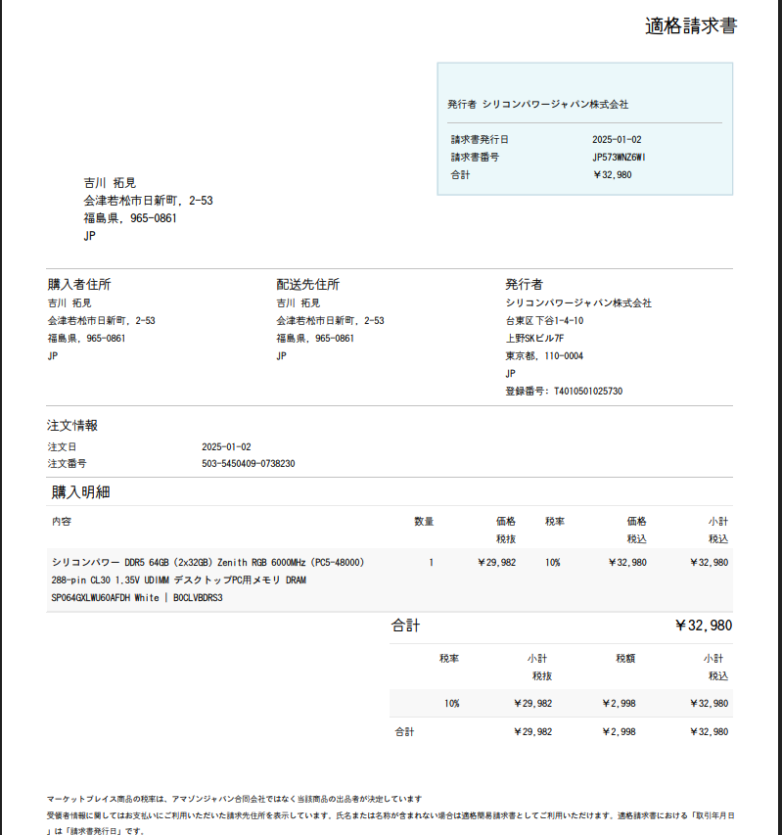The height and width of the screenshot is (835, 782).
Task: Click the 数量 column header
Action: [x=424, y=522]
